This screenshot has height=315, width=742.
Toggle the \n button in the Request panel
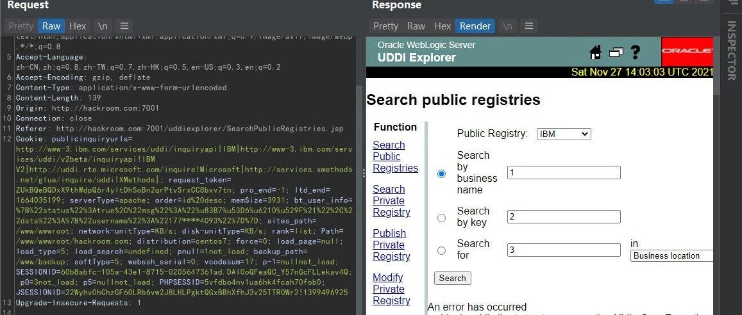102,26
